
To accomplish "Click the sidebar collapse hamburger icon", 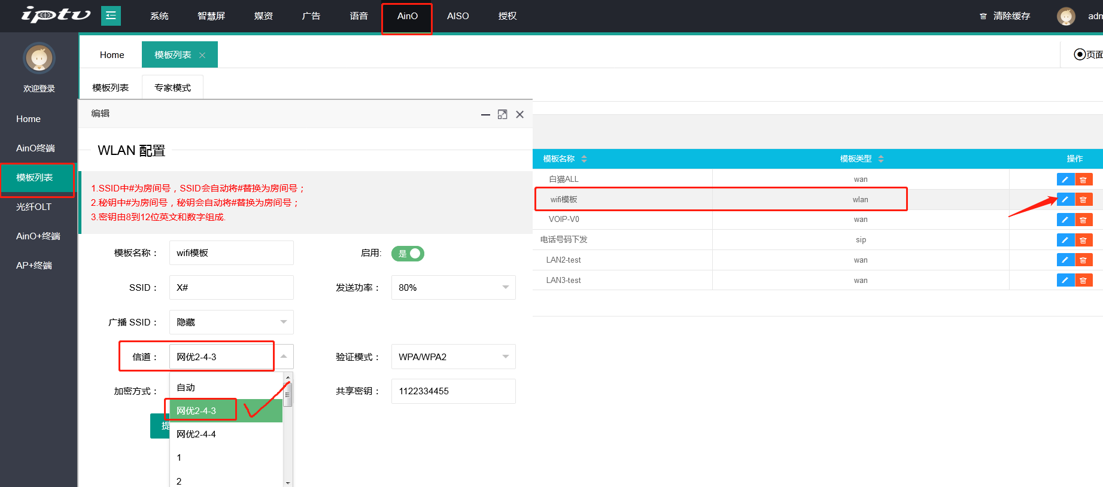I will pyautogui.click(x=111, y=16).
